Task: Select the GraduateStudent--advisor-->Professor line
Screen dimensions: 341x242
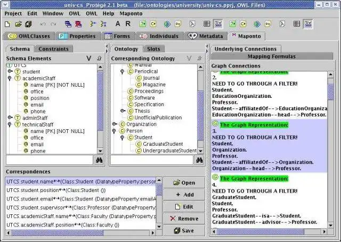Action: point(265,222)
